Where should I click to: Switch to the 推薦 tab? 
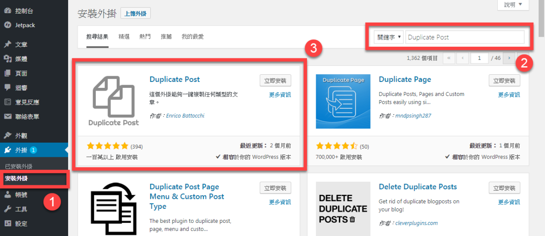click(x=166, y=36)
